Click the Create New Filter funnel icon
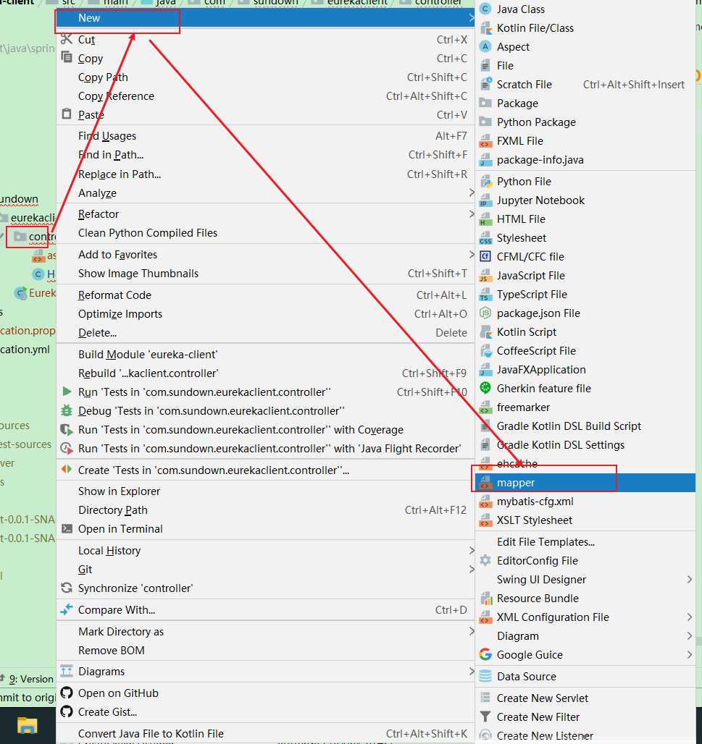The height and width of the screenshot is (744, 702). pyautogui.click(x=485, y=716)
